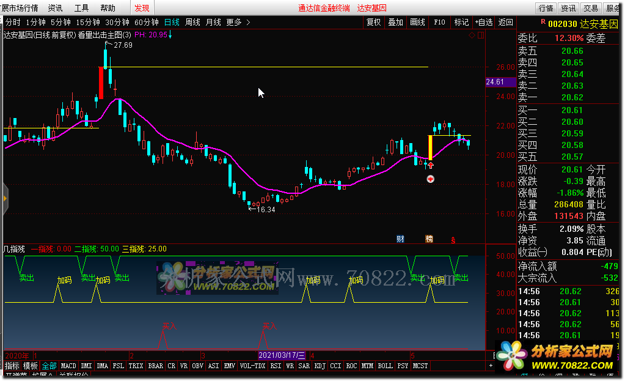Click the red circle signal below candle
This screenshot has width=625, height=381.
point(431,179)
